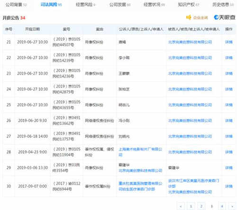The height and width of the screenshot is (210, 237).
Task: Open the defendant company link in row 28
Action: 190,152
